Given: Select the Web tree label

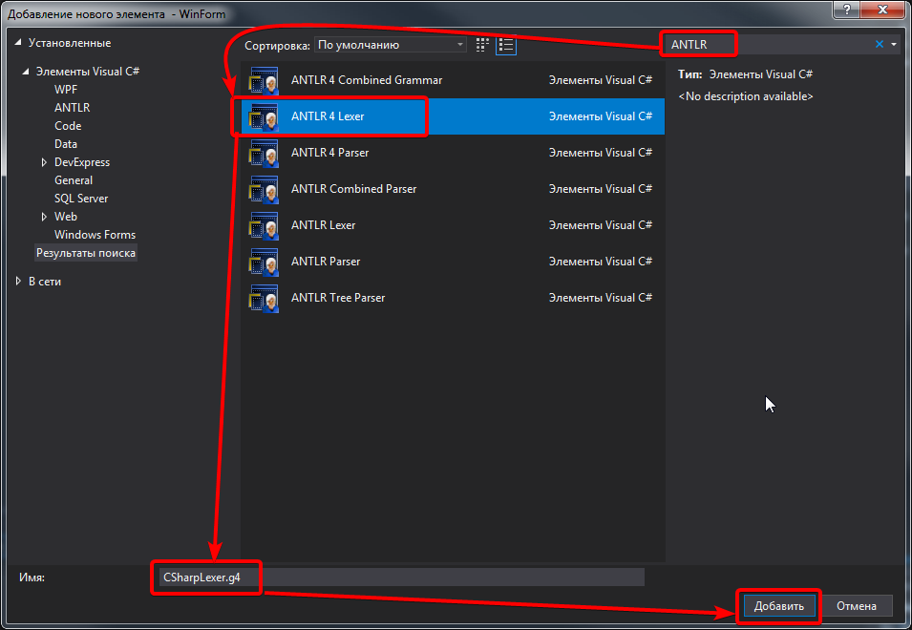Looking at the screenshot, I should (x=66, y=216).
